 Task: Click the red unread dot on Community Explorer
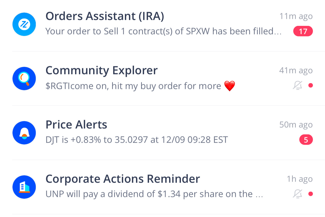(311, 85)
